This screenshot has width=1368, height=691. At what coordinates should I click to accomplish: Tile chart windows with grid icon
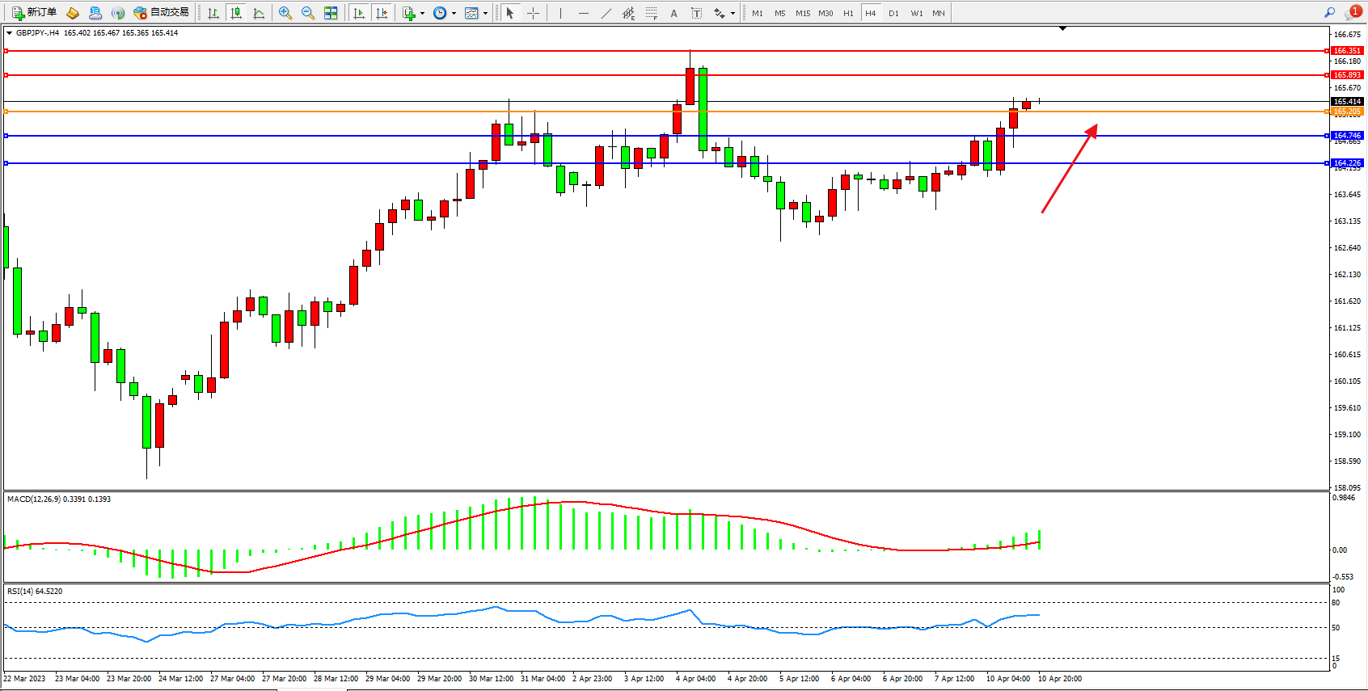pyautogui.click(x=331, y=13)
